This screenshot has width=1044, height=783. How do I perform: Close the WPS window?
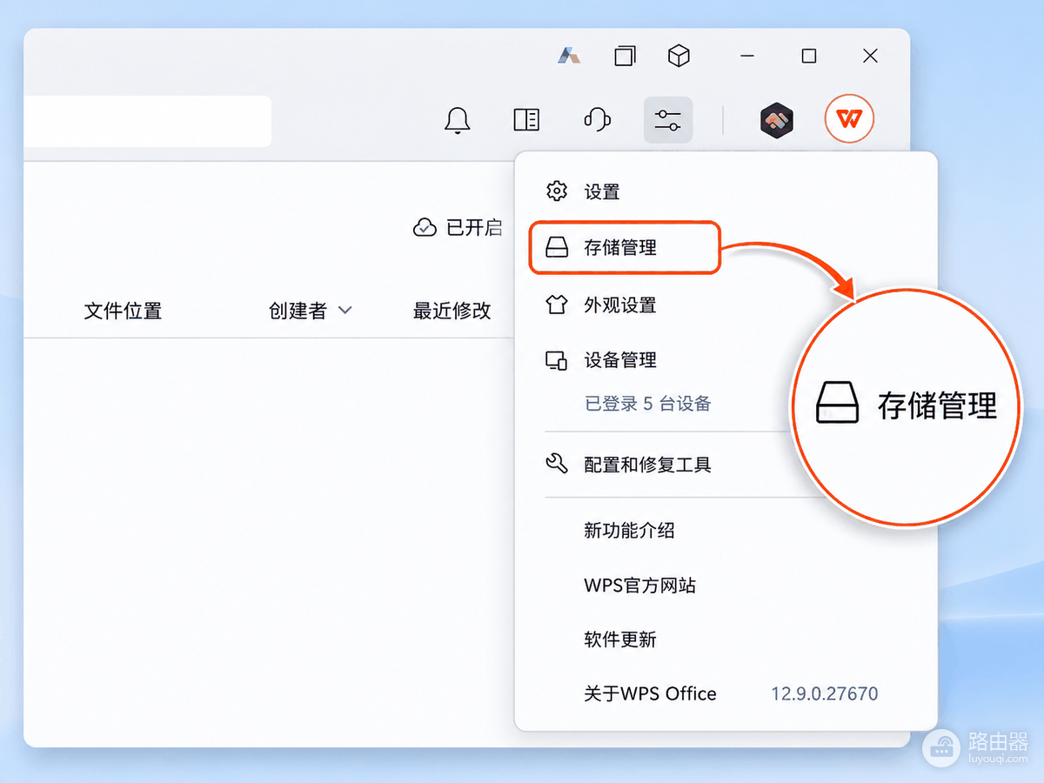(870, 56)
